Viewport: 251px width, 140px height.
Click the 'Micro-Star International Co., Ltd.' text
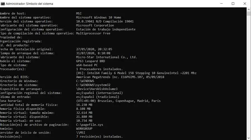pos(106,57)
